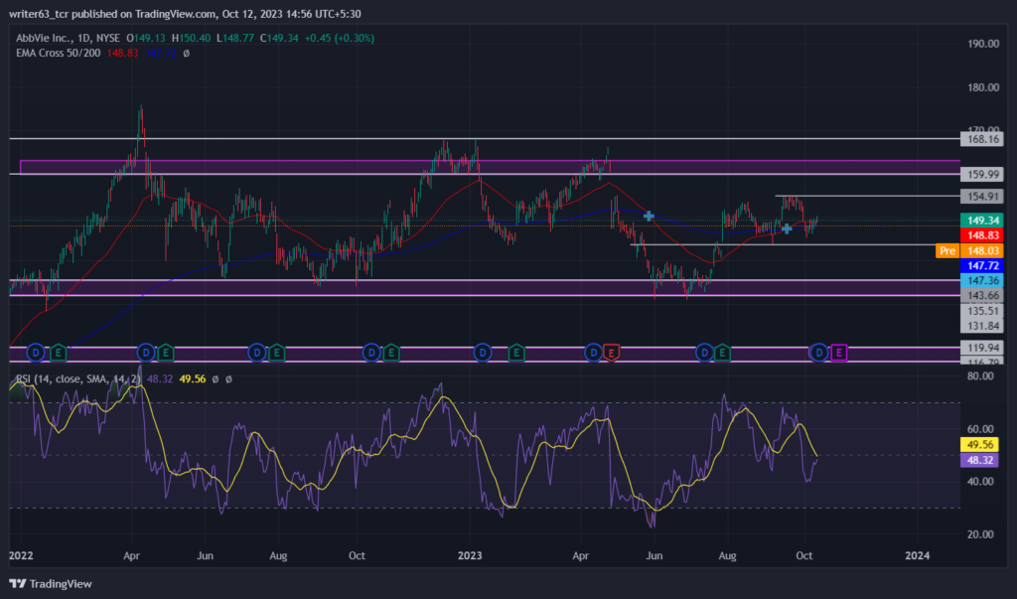Open the dividend D marker of April 2022
Image resolution: width=1017 pixels, height=599 pixels.
[146, 353]
